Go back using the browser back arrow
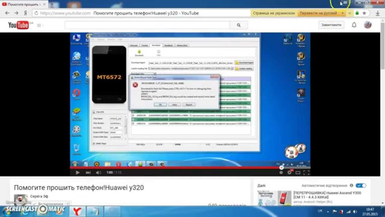The image size is (385, 217). coord(8,13)
